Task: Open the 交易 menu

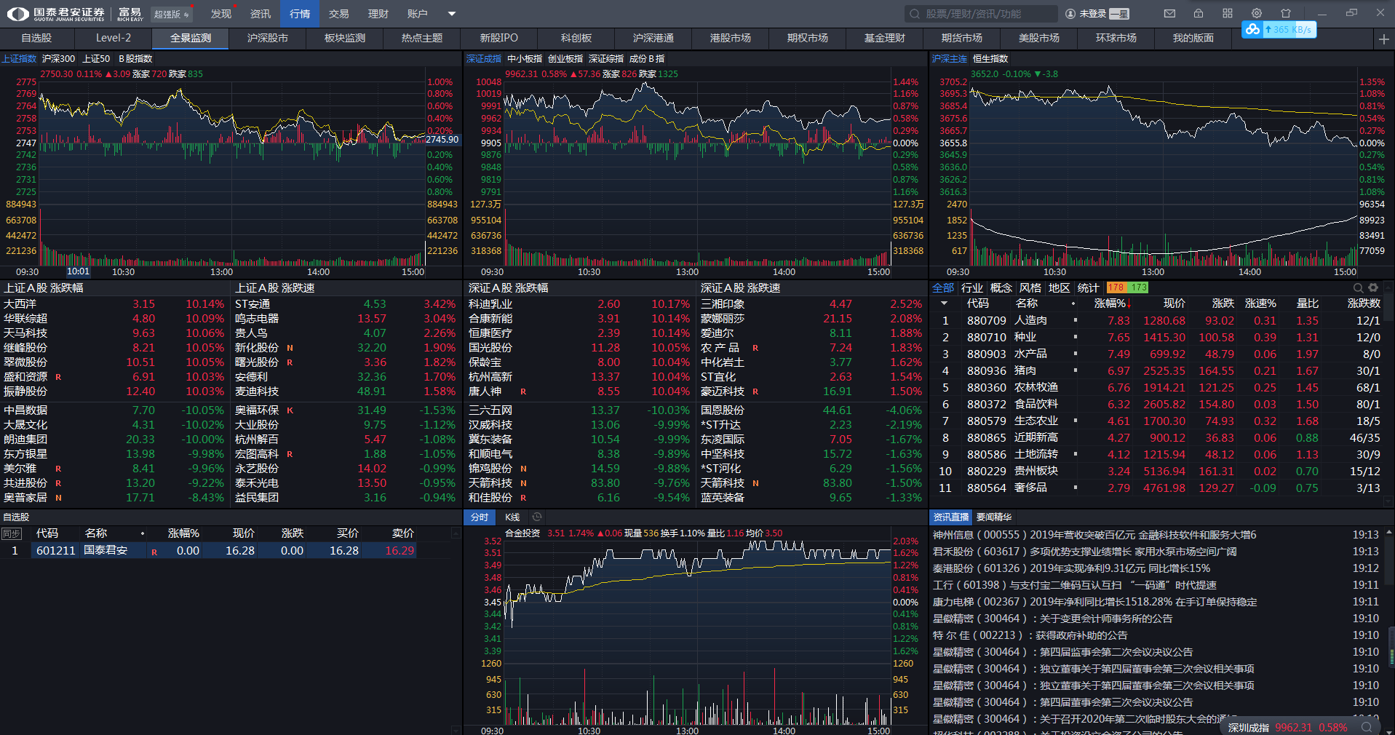Action: click(x=338, y=14)
